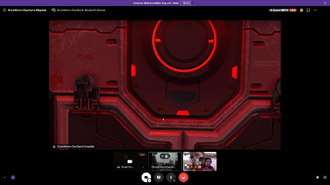
Task: Open more options in the top bar
Action: coord(315,10)
